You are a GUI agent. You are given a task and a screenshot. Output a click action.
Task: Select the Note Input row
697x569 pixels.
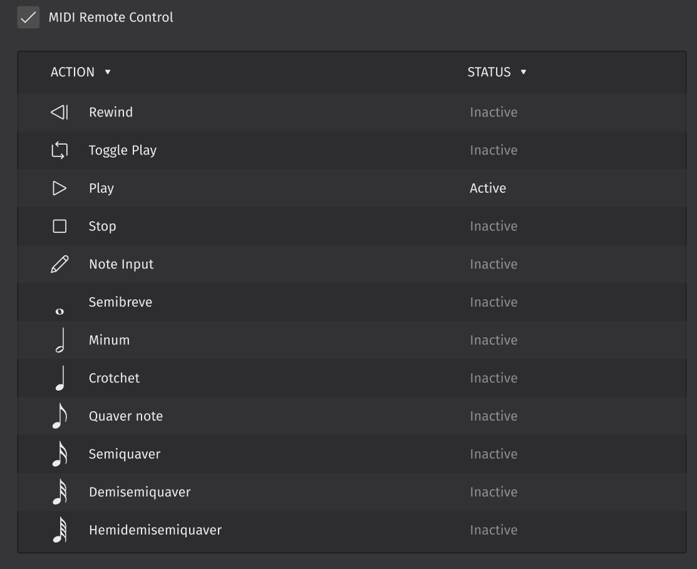point(250,264)
